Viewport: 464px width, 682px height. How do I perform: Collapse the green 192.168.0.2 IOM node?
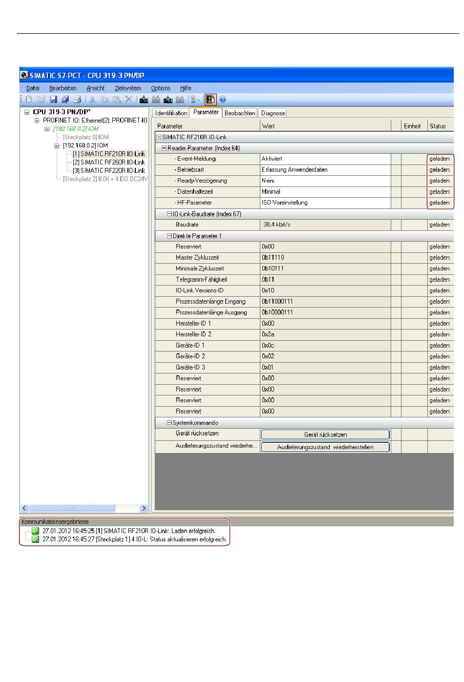pyautogui.click(x=47, y=129)
